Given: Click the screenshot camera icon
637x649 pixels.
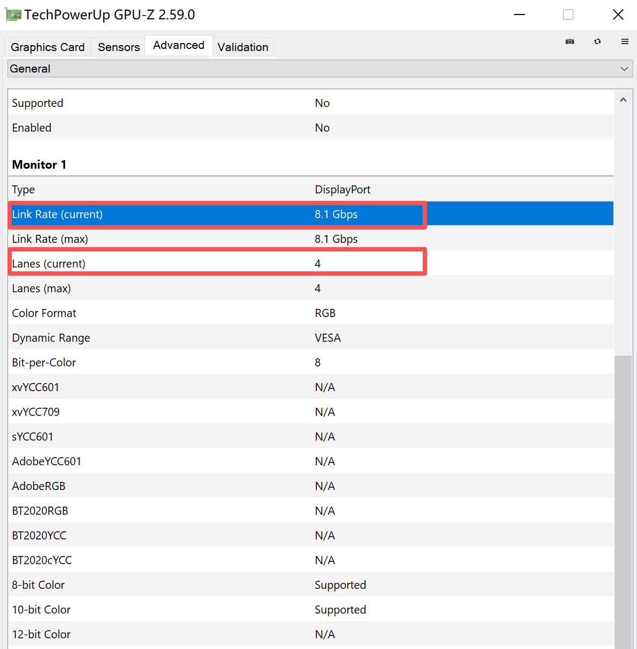Looking at the screenshot, I should 570,41.
